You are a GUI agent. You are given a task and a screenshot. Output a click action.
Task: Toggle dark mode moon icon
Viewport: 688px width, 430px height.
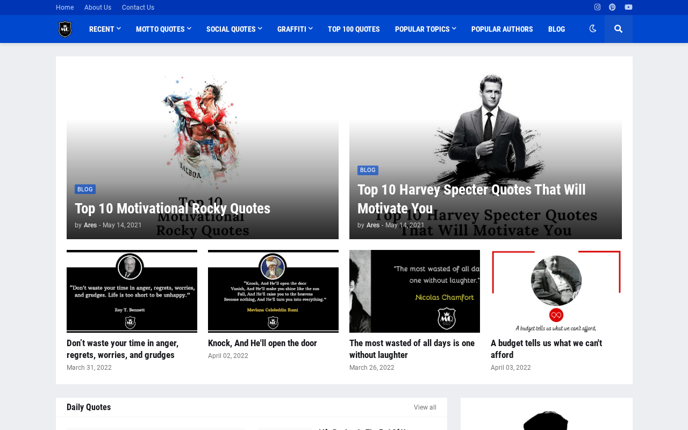[x=592, y=29]
